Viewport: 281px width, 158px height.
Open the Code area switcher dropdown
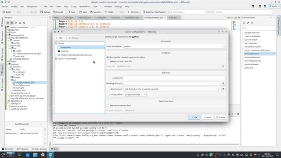tap(274, 7)
